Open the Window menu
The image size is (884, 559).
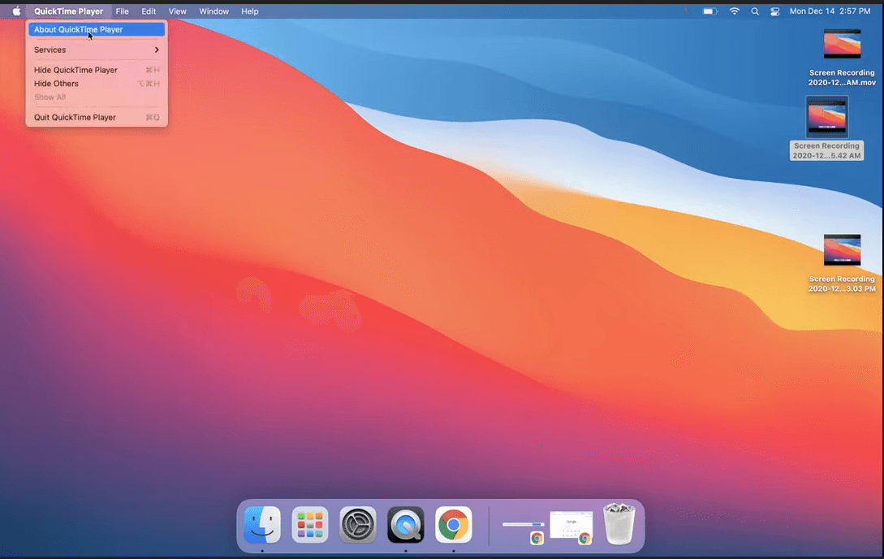point(213,11)
